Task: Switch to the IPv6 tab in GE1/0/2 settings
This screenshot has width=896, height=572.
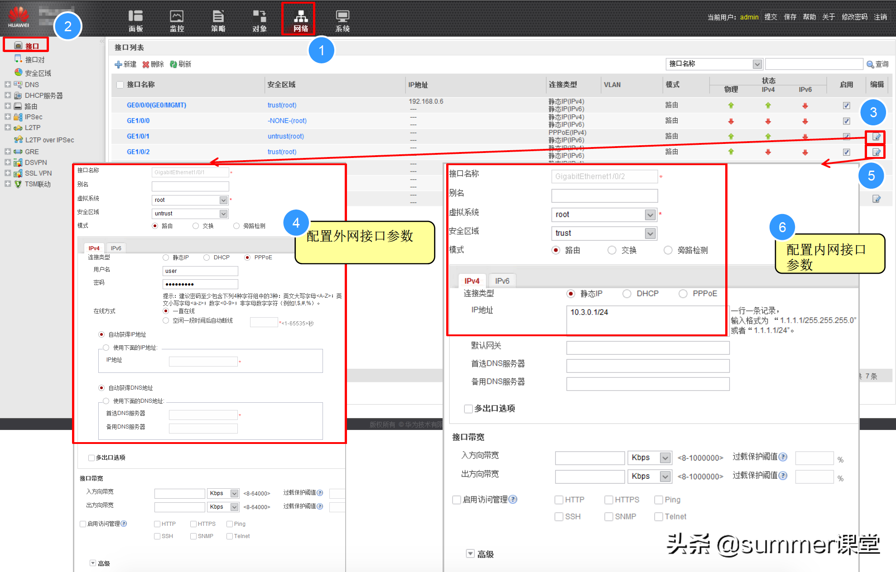Action: click(x=502, y=281)
